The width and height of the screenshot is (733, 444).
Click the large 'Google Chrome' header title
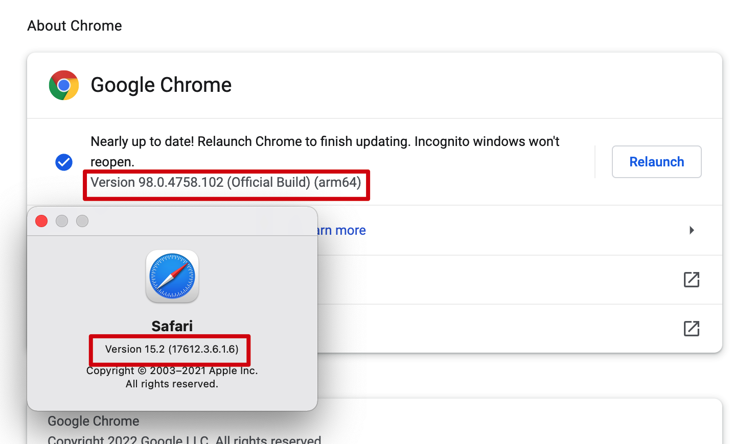(161, 85)
